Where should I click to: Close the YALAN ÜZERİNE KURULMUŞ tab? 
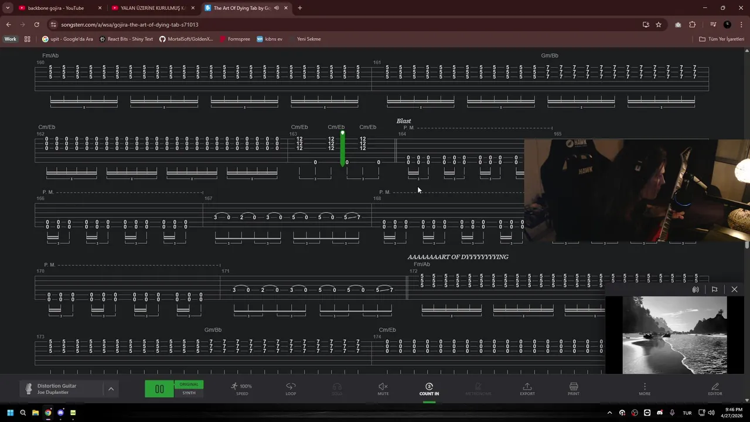[x=193, y=8]
